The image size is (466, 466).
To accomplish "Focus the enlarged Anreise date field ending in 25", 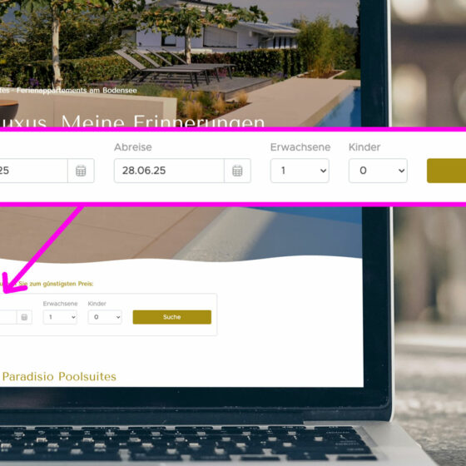I will (x=33, y=171).
